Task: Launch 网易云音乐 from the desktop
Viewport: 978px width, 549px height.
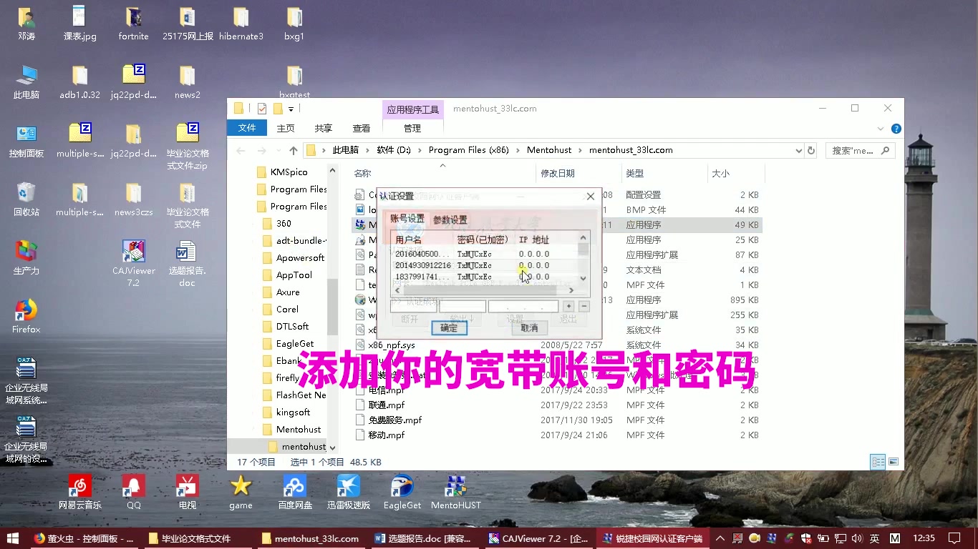Action: coord(80,492)
